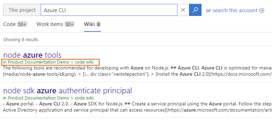Open the 'This project' scope selector

[22, 10]
